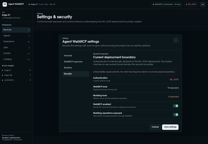Click the 'WebMCP tools' row label
208x144 pixels.
100,87
